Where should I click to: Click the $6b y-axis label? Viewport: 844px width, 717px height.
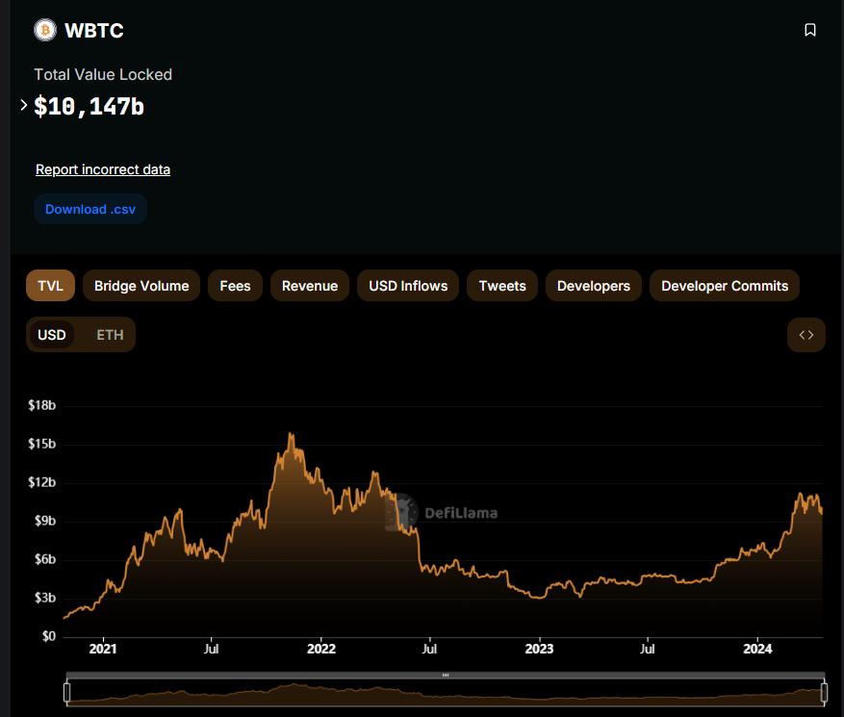point(45,559)
